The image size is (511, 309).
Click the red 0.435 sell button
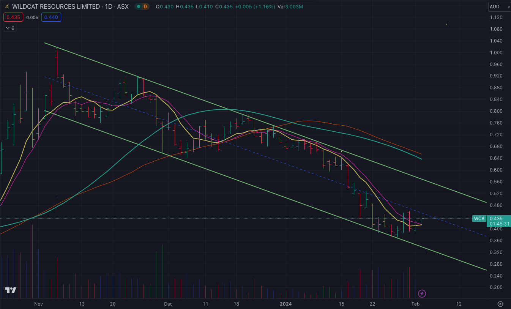click(13, 17)
